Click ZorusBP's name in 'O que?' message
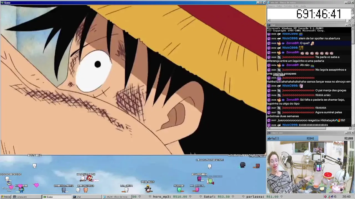Image resolution: width=355 pixels, height=199 pixels. pos(292,43)
